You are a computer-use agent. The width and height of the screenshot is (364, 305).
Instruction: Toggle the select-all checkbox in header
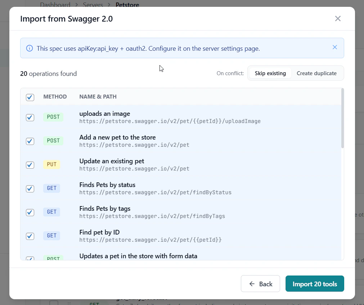click(x=30, y=97)
